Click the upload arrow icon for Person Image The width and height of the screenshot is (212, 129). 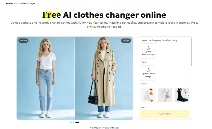click(x=148, y=48)
